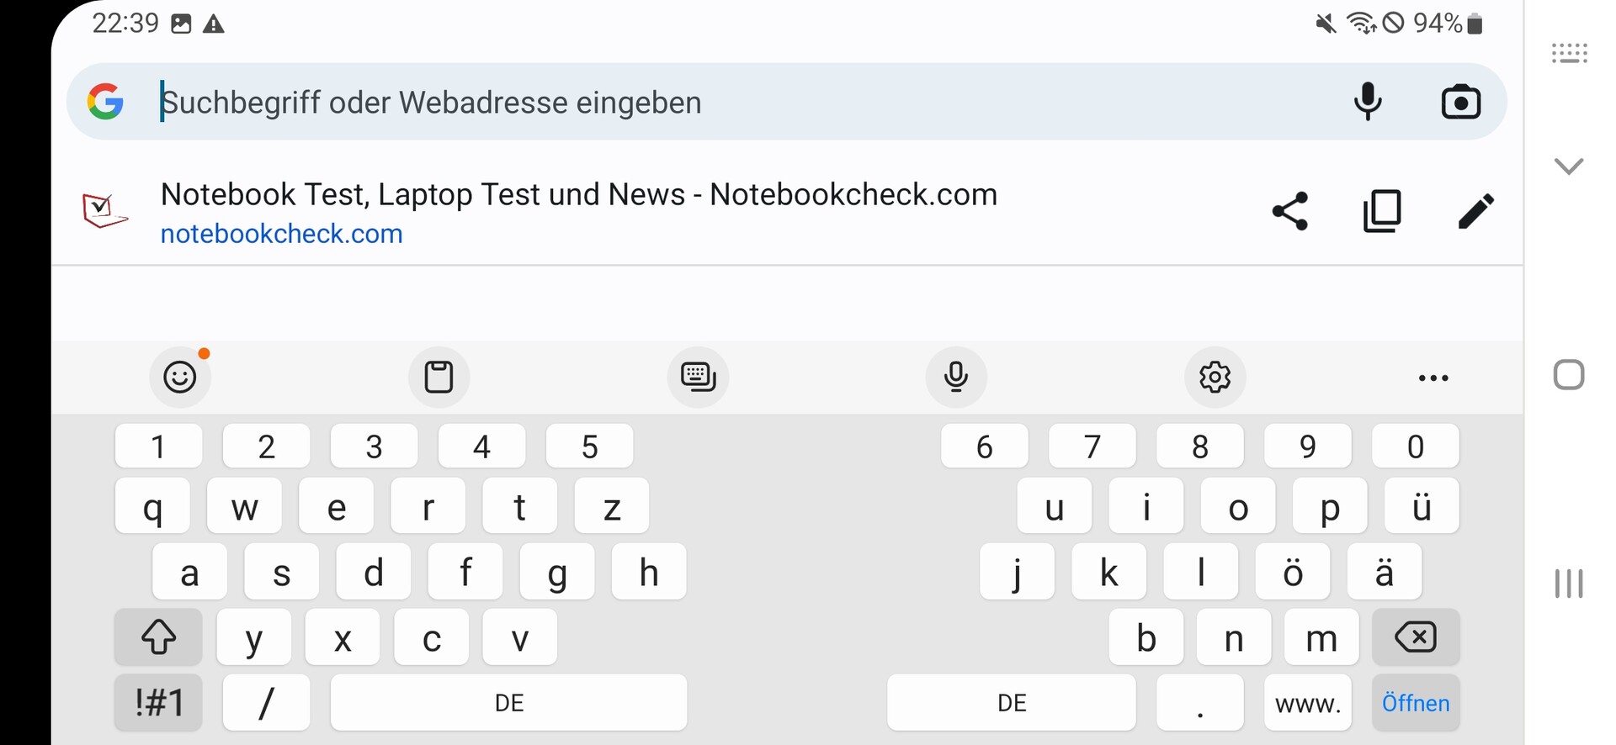Expand more keyboard toolbar options

click(1433, 378)
